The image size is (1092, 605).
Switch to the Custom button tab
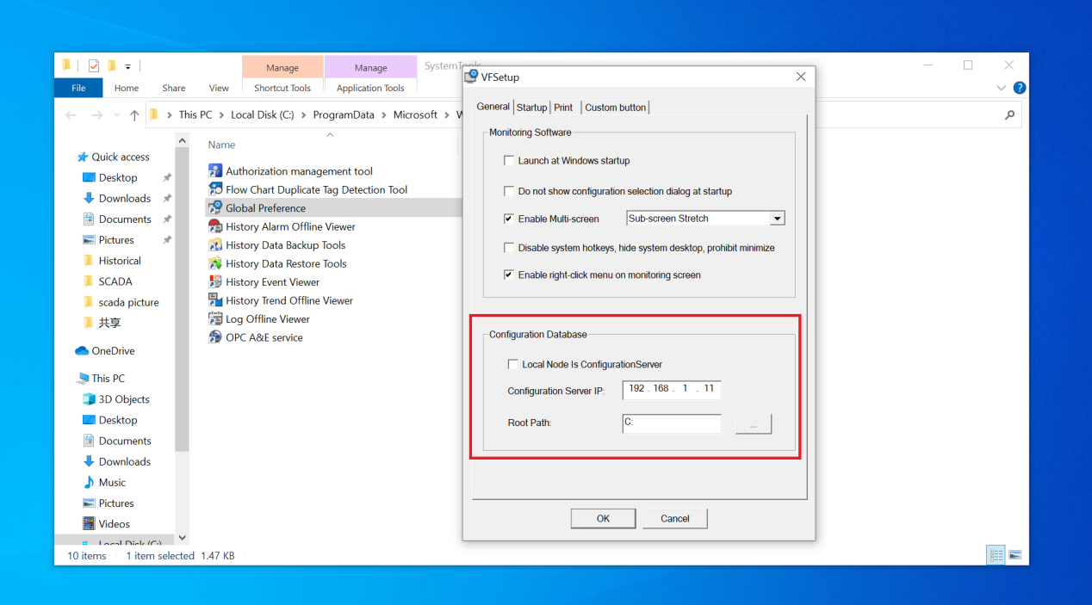pos(615,108)
